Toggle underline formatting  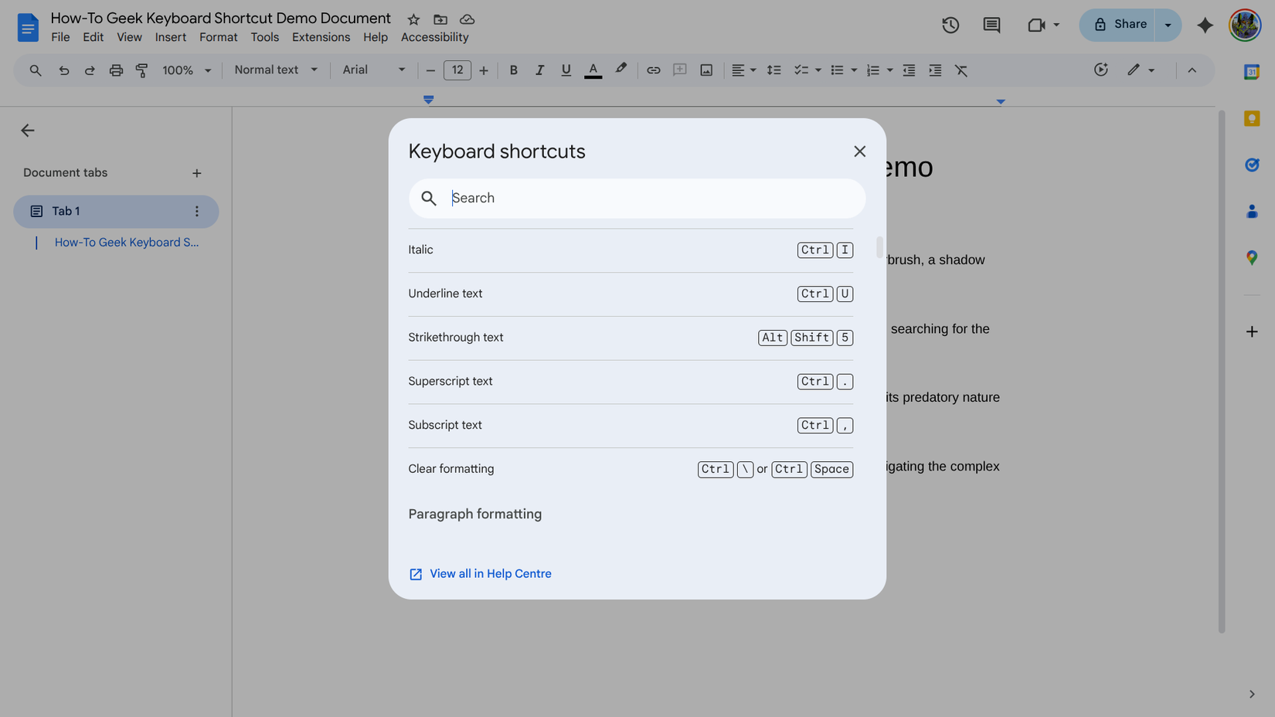pyautogui.click(x=566, y=70)
